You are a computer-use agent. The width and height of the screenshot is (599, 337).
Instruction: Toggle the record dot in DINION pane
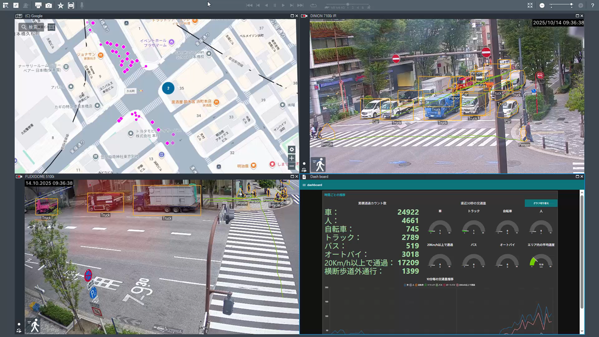304,163
